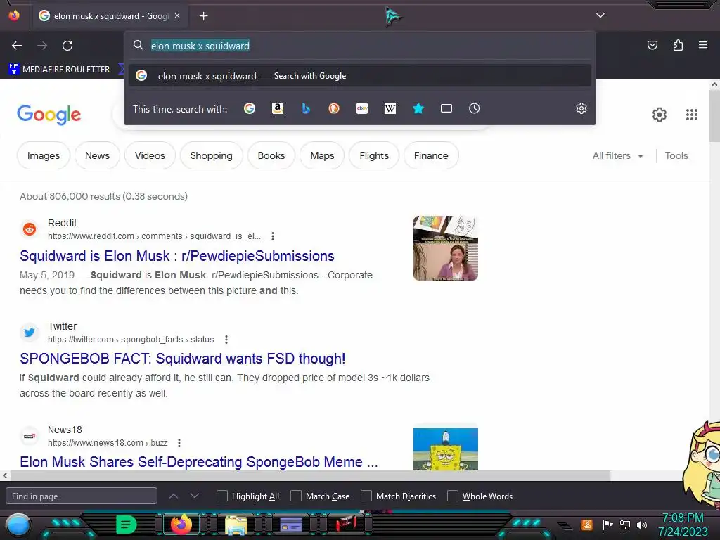720x540 pixels.
Task: Open 'SPONGEBOB FACT: Squidward wants FSD though!' link
Action: (182, 359)
